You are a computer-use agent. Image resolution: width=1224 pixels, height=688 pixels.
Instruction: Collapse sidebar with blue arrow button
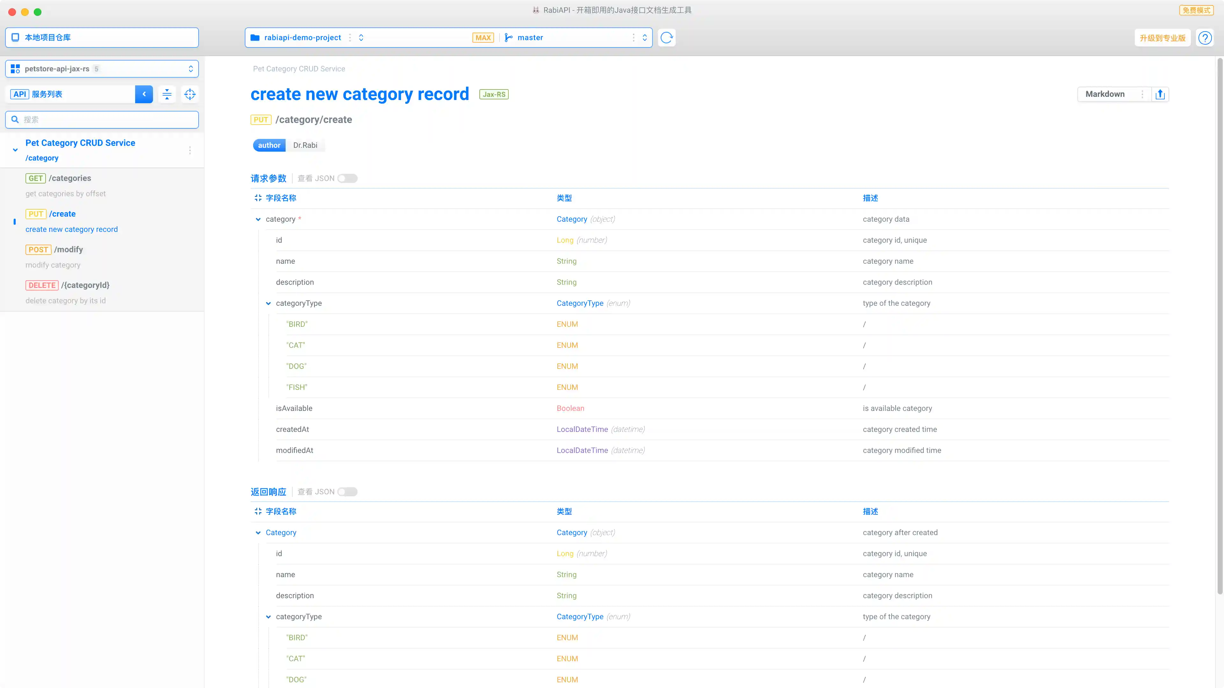coord(144,94)
